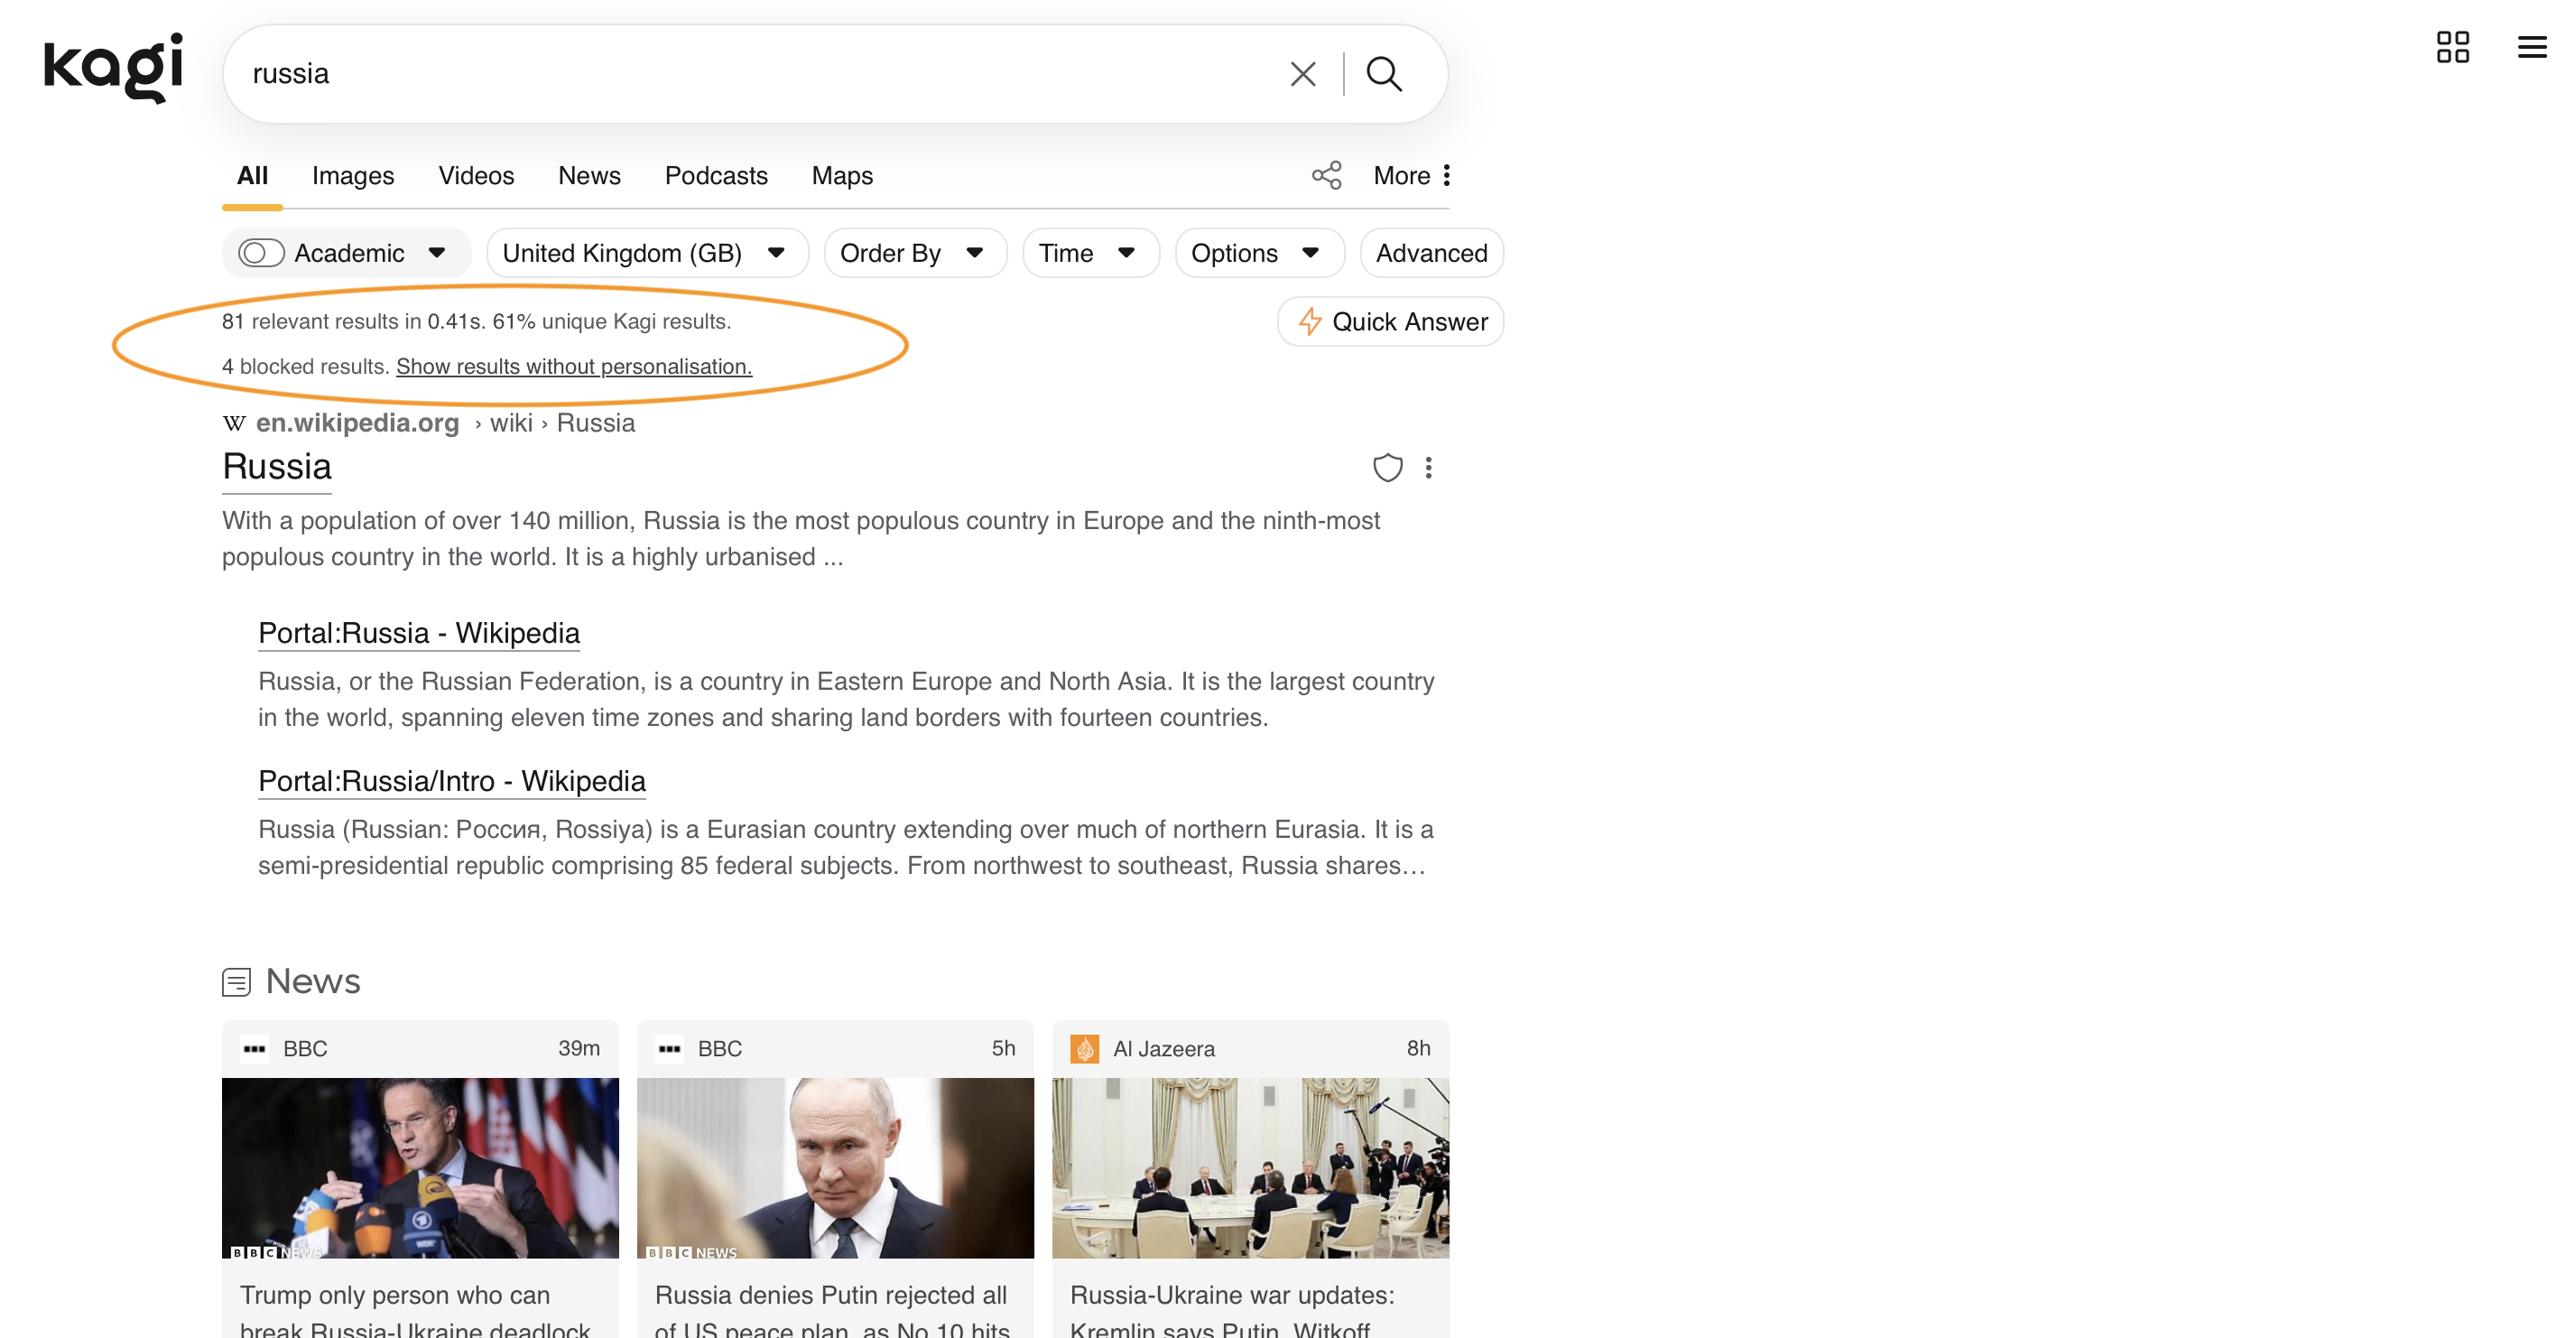This screenshot has width=2576, height=1338.
Task: Switch to the Images tab
Action: click(x=353, y=176)
